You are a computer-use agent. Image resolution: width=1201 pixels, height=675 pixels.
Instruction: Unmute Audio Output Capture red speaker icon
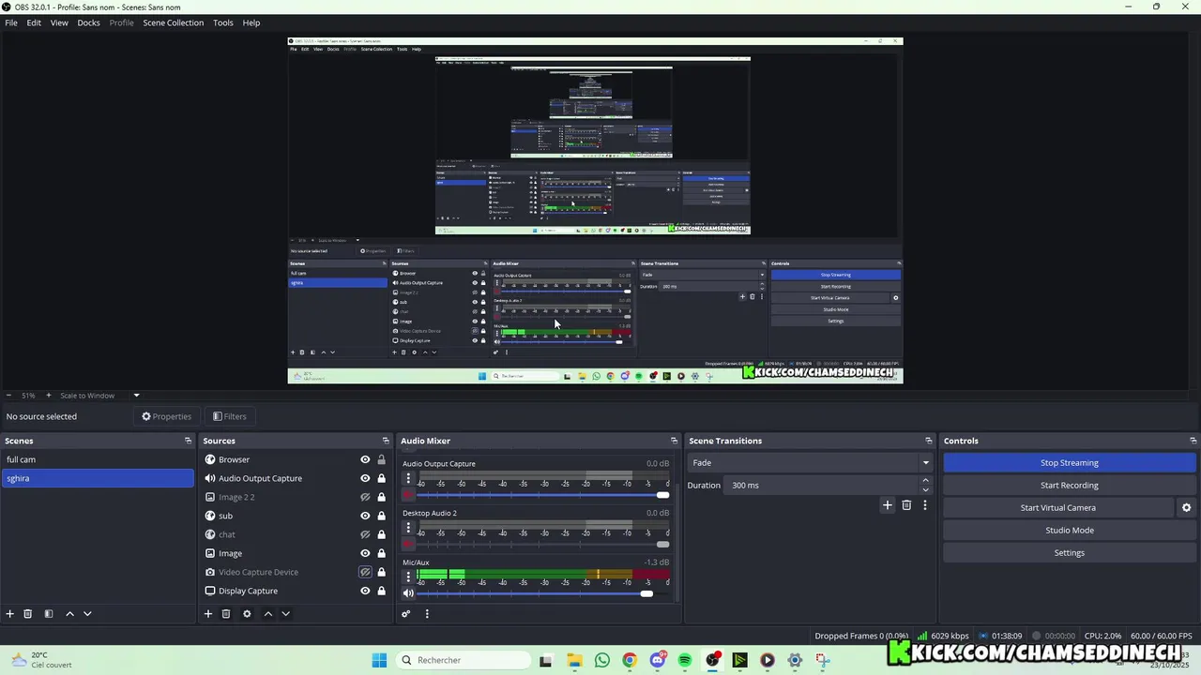coord(408,494)
